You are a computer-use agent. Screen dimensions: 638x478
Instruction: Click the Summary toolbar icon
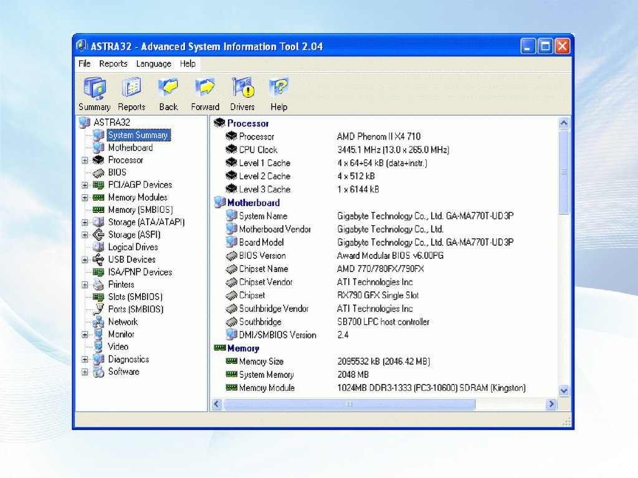(x=95, y=88)
